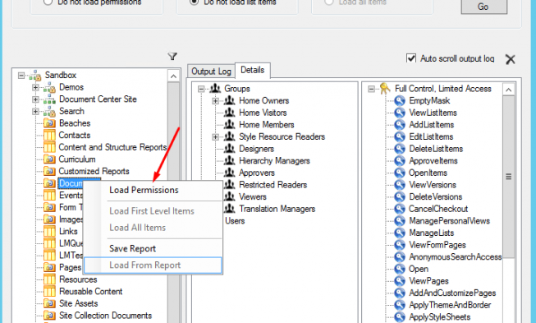Expand the Style Resource Readers group
The image size is (536, 323).
click(215, 137)
